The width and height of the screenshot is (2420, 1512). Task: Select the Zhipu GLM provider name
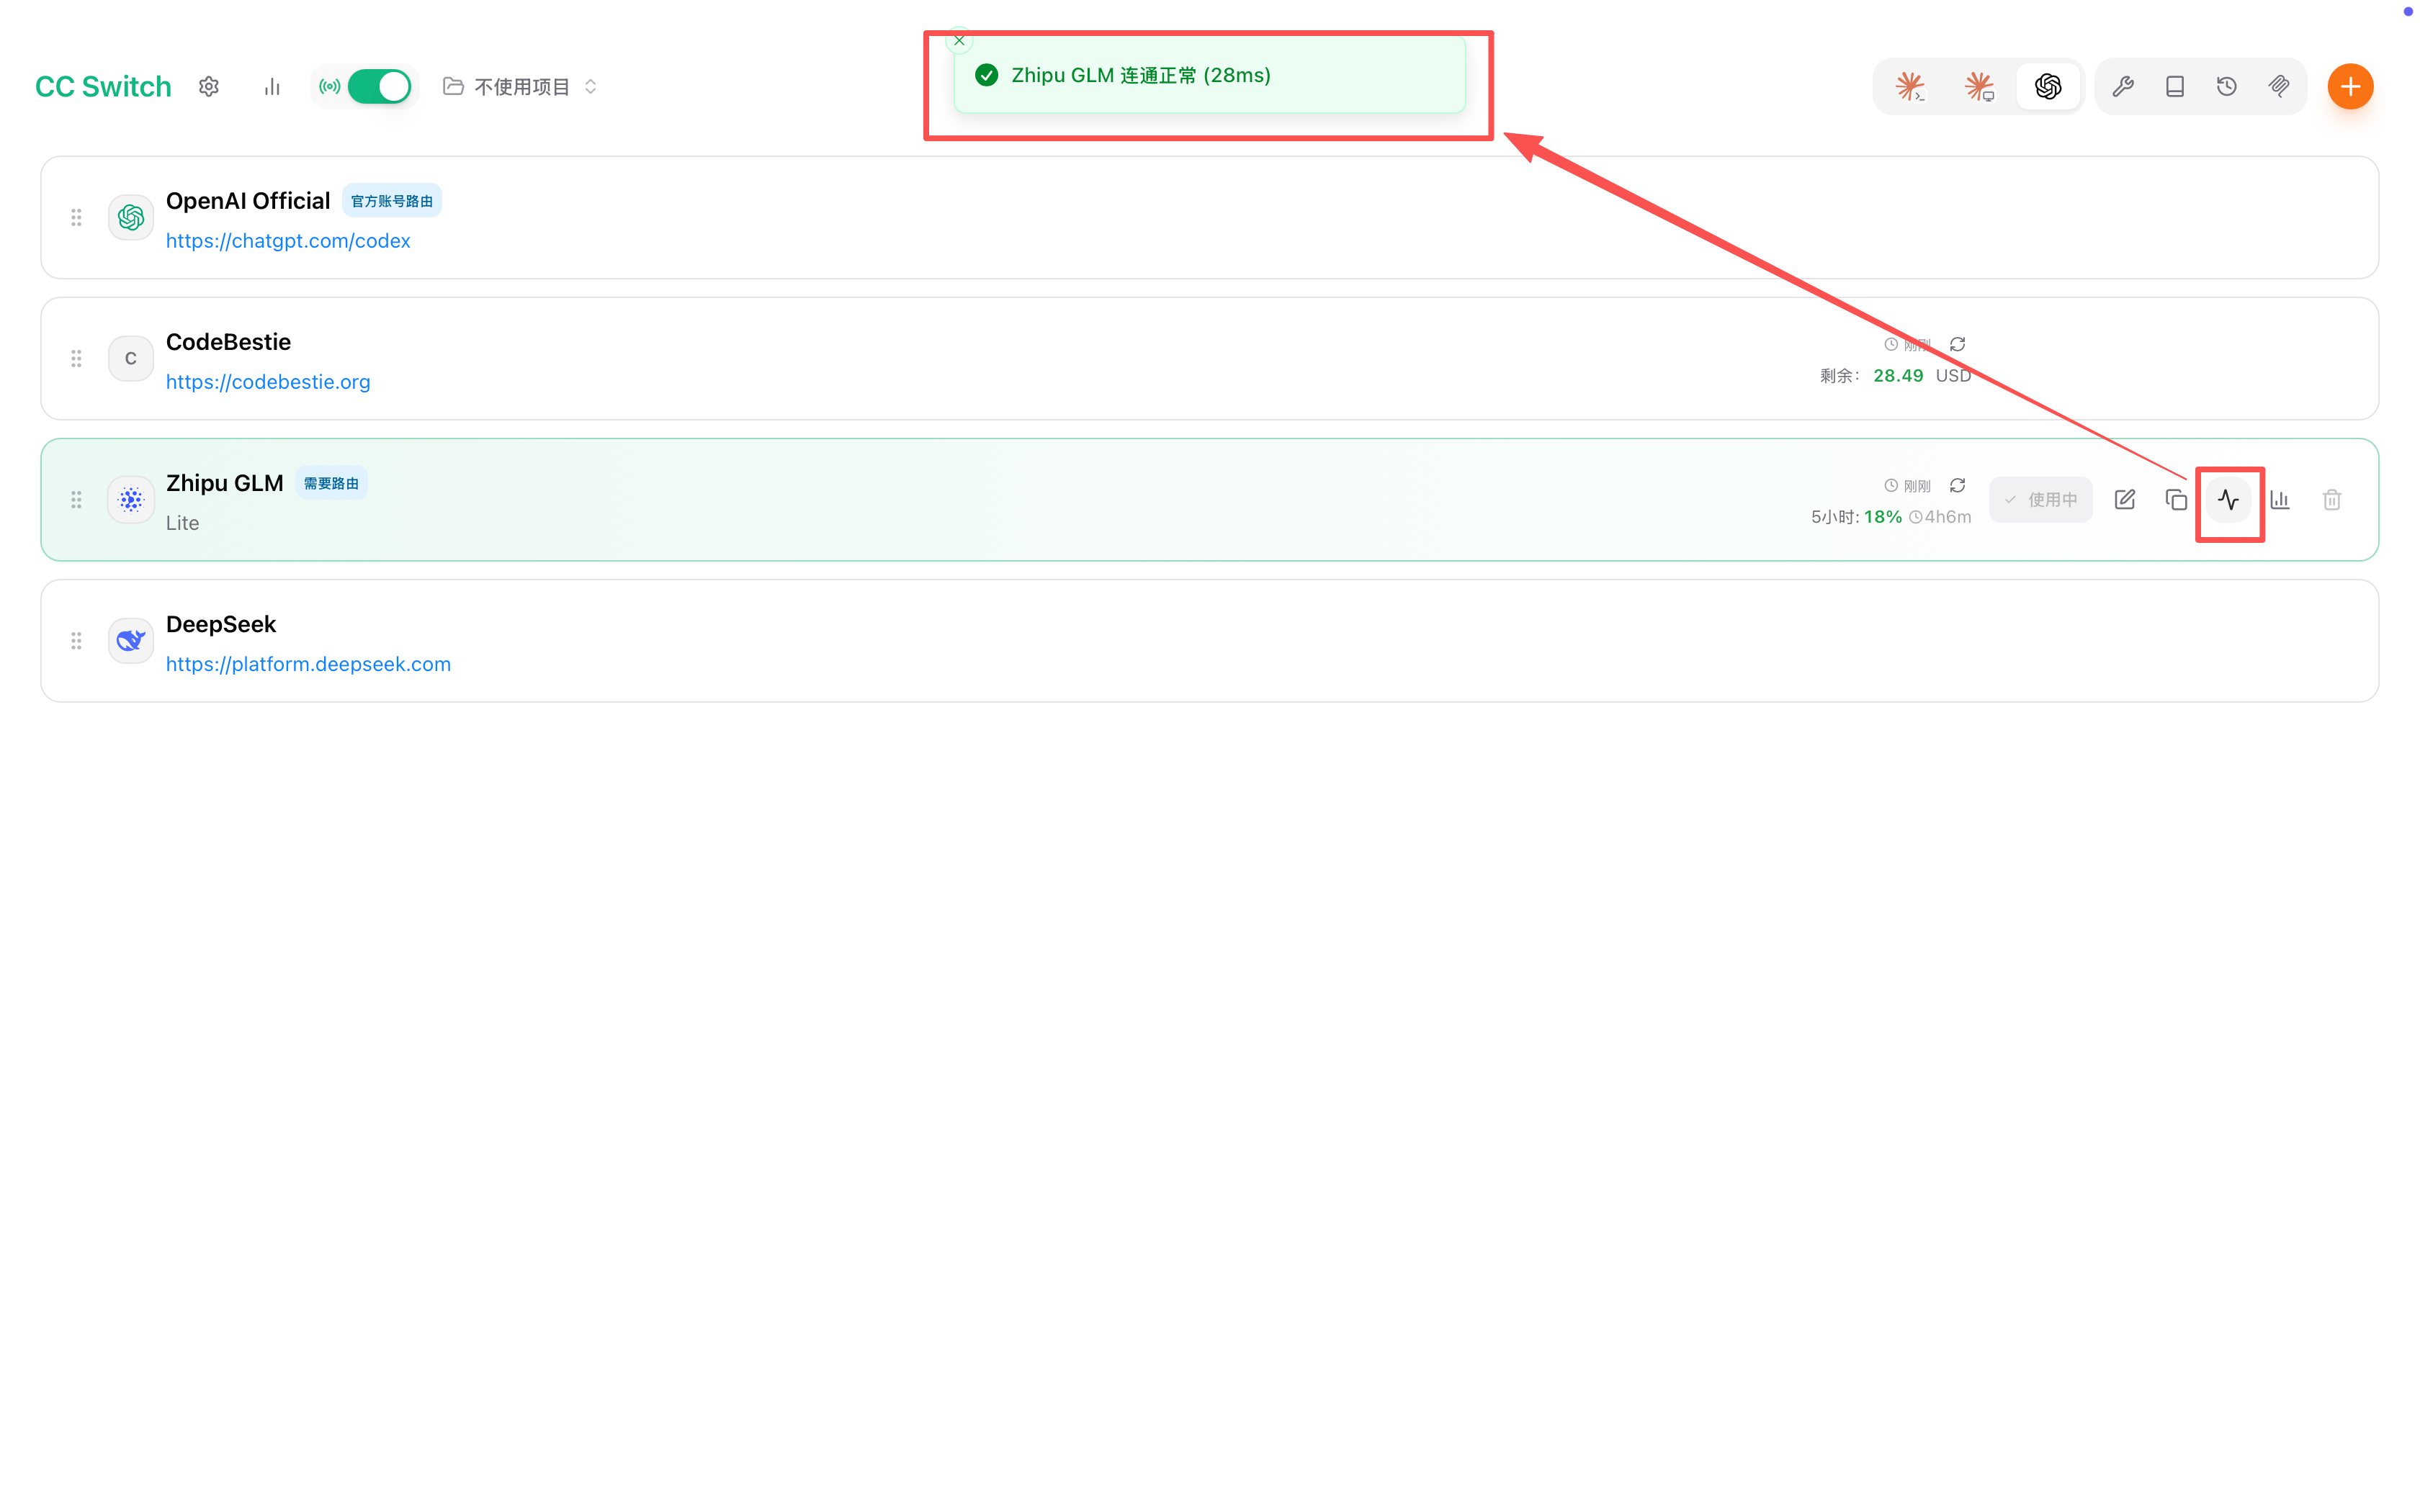225,483
